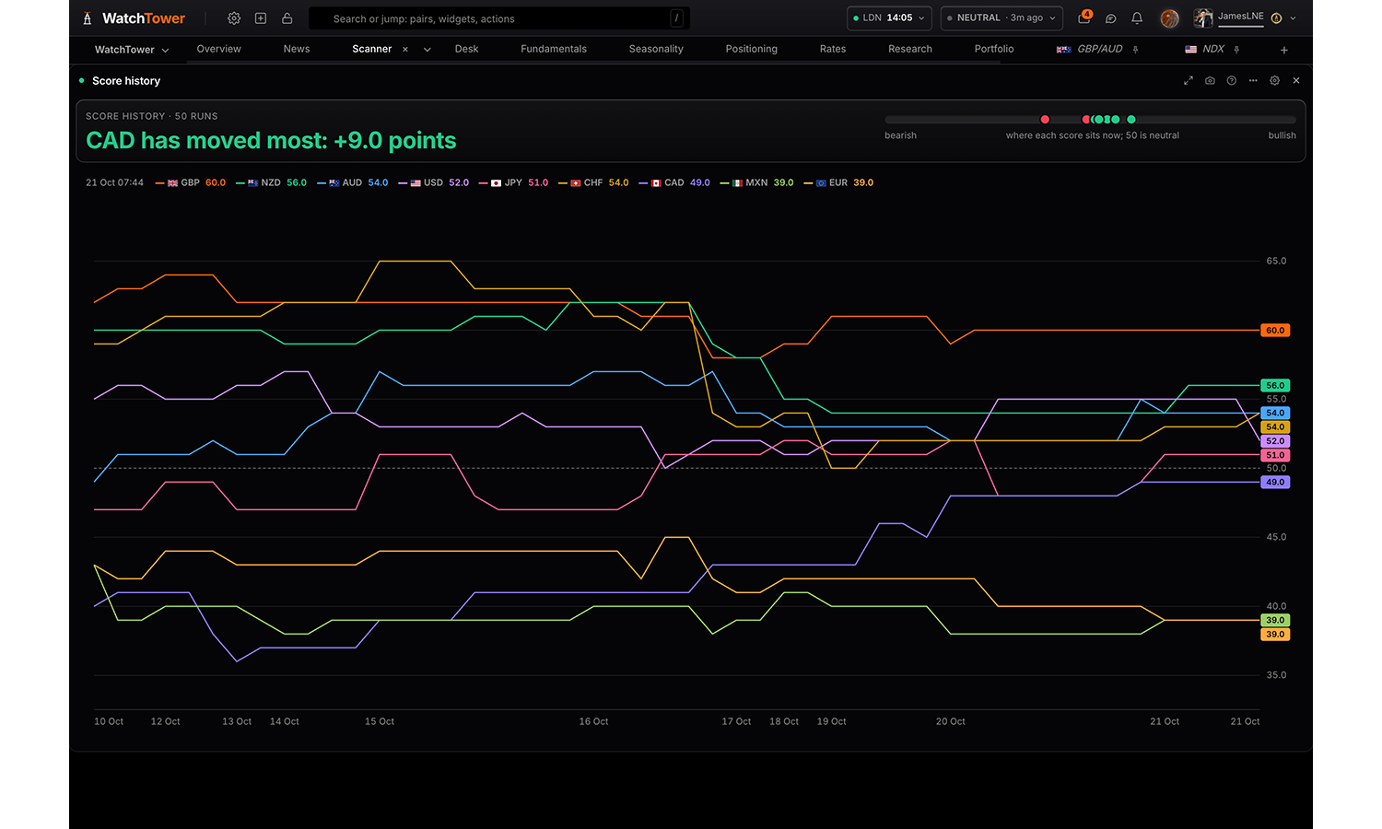Open the notifications bell
Screen dimensions: 1382x829
(x=1137, y=18)
